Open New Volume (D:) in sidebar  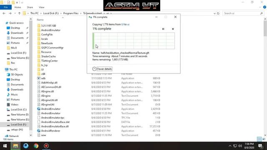tap(20, 115)
